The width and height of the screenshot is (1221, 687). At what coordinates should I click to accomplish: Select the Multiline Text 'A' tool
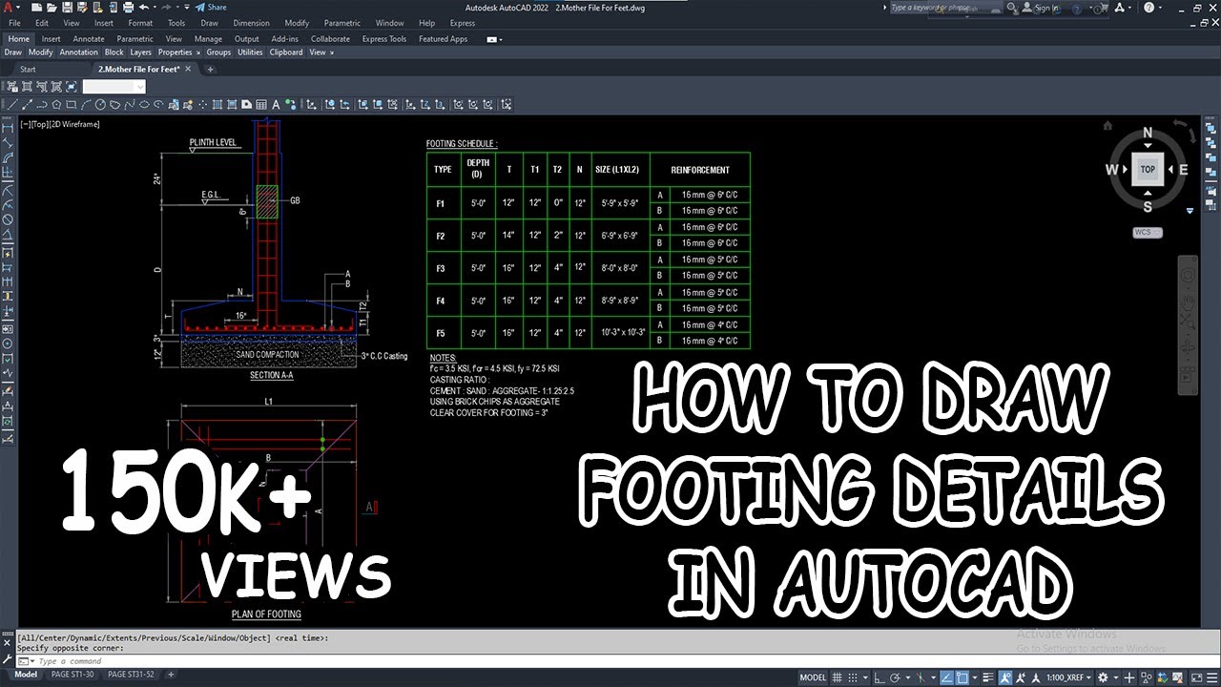[x=276, y=104]
